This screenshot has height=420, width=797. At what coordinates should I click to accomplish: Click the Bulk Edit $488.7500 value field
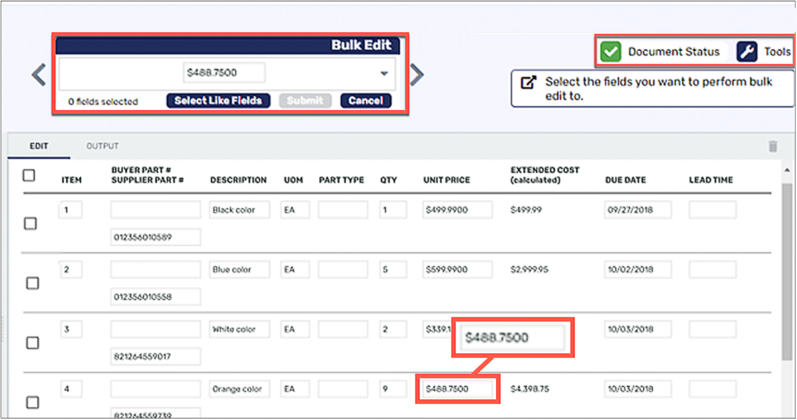(224, 73)
